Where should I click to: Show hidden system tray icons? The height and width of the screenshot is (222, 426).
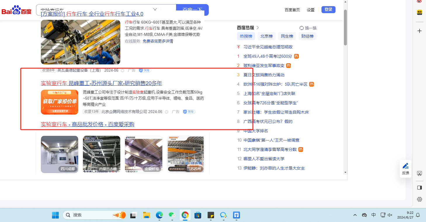click(x=355, y=215)
